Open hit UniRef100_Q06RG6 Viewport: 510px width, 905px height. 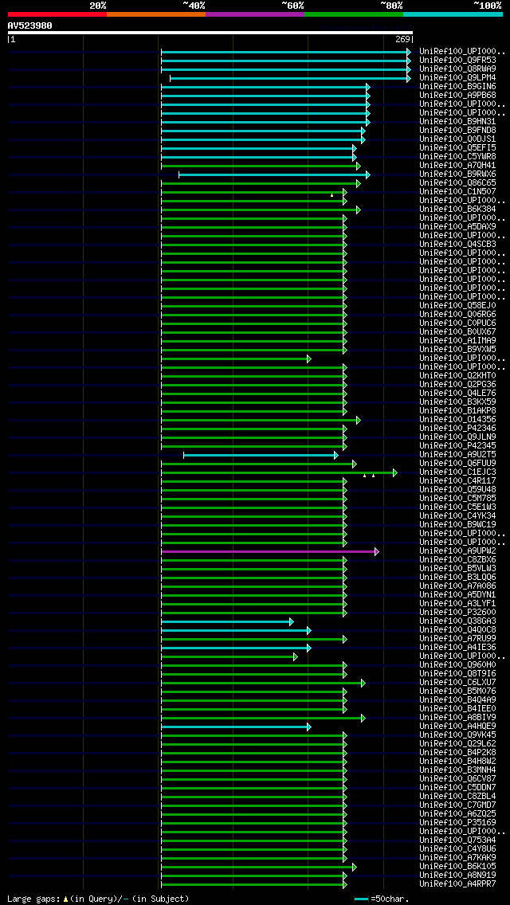tap(457, 315)
